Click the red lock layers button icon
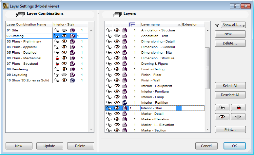The width and height of the screenshot is (254, 155). click(238, 108)
